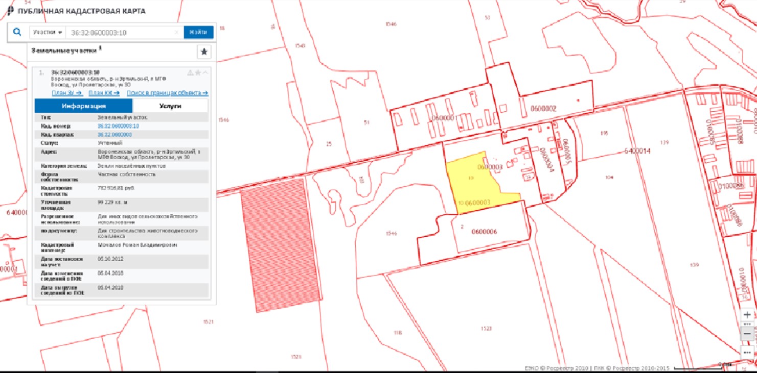The width and height of the screenshot is (757, 373).
Task: Zoom in with the plus button
Action: [747, 315]
